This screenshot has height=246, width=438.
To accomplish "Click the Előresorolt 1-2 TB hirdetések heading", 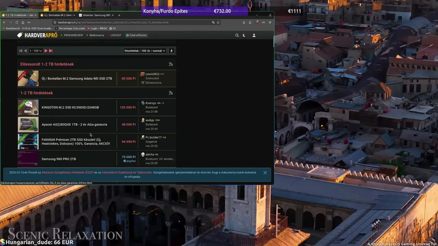I will pyautogui.click(x=47, y=64).
